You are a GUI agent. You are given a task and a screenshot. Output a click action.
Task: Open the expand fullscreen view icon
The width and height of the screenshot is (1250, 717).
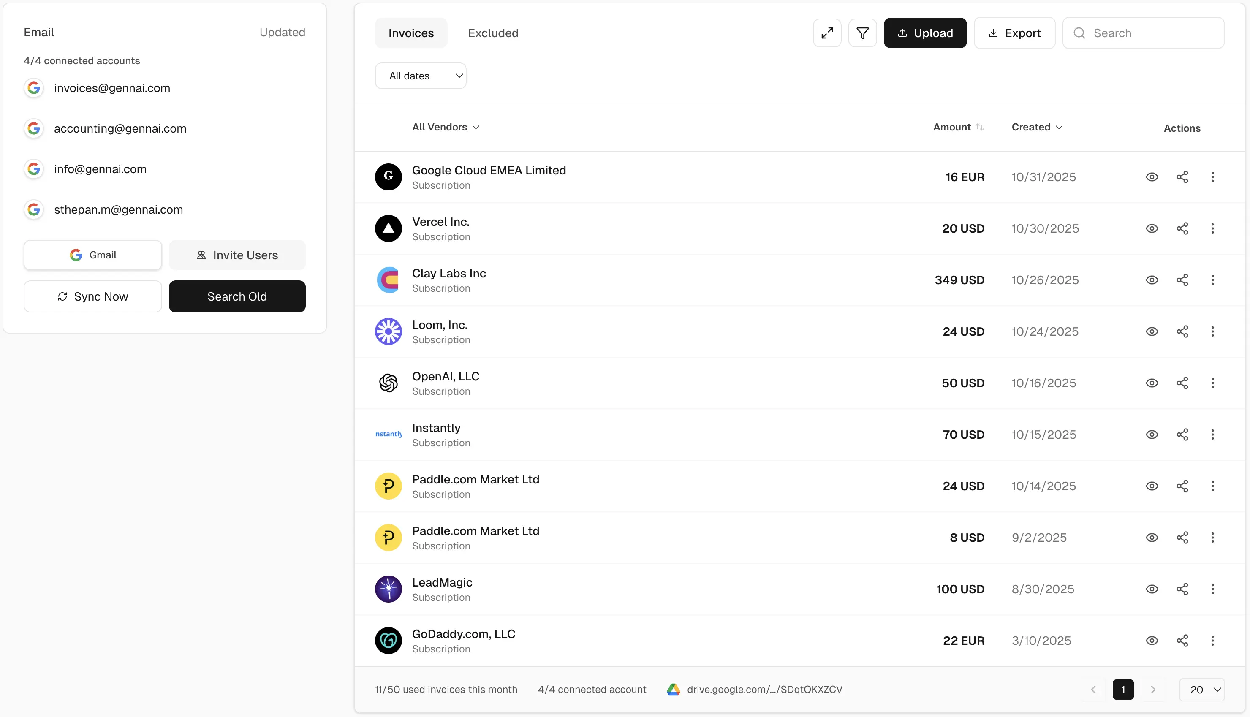826,33
